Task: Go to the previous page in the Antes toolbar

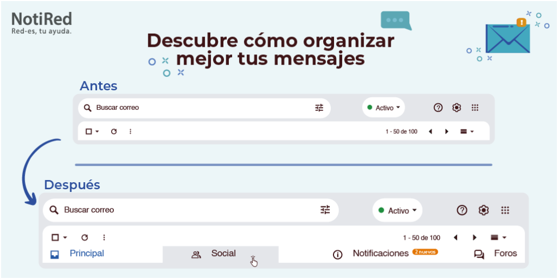Action: pos(430,131)
